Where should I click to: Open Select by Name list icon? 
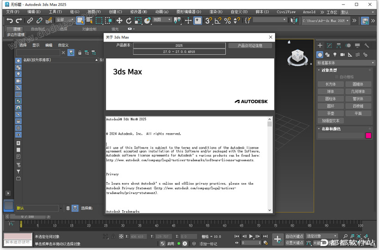pyautogui.click(x=89, y=20)
